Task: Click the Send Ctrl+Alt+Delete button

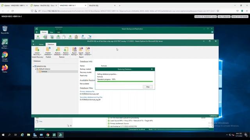Action: (x=240, y=16)
